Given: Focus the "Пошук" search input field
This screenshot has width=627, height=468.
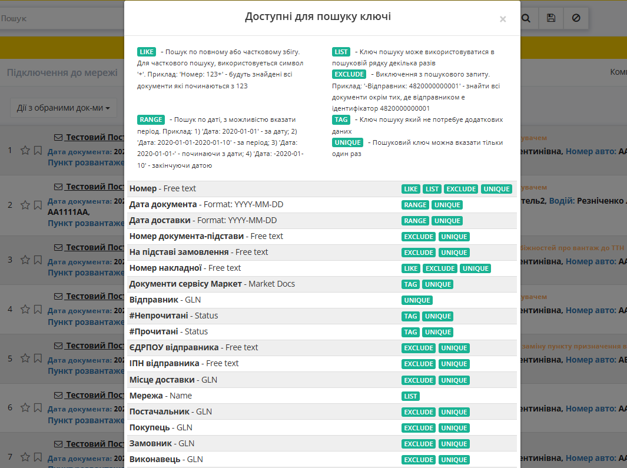Looking at the screenshot, I should pos(59,18).
